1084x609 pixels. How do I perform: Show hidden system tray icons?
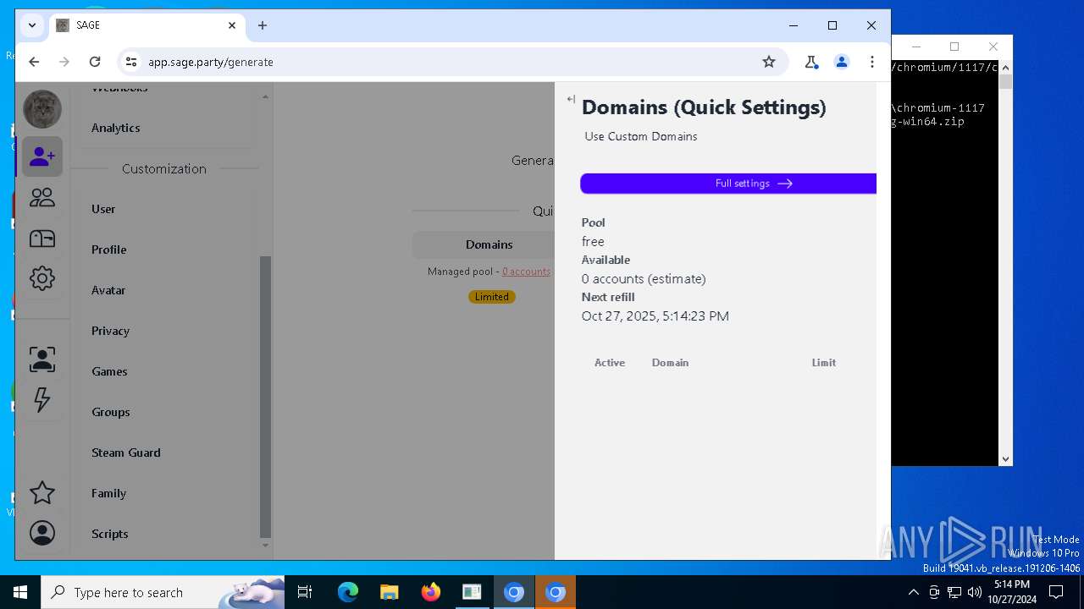click(913, 592)
